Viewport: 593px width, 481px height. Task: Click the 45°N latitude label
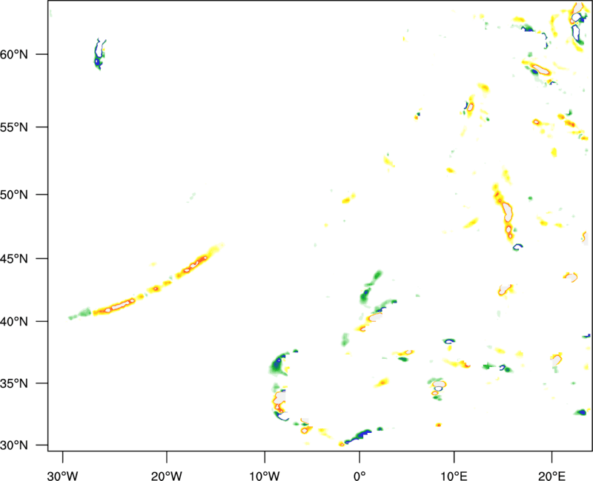pyautogui.click(x=14, y=259)
